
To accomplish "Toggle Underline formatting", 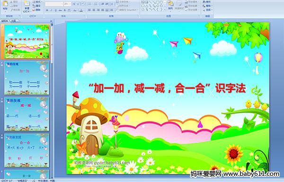I will pos(55,10).
